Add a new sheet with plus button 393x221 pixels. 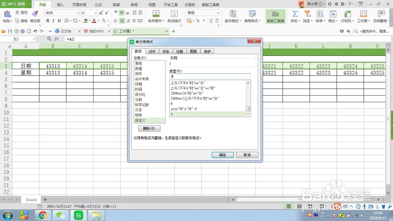click(45, 200)
